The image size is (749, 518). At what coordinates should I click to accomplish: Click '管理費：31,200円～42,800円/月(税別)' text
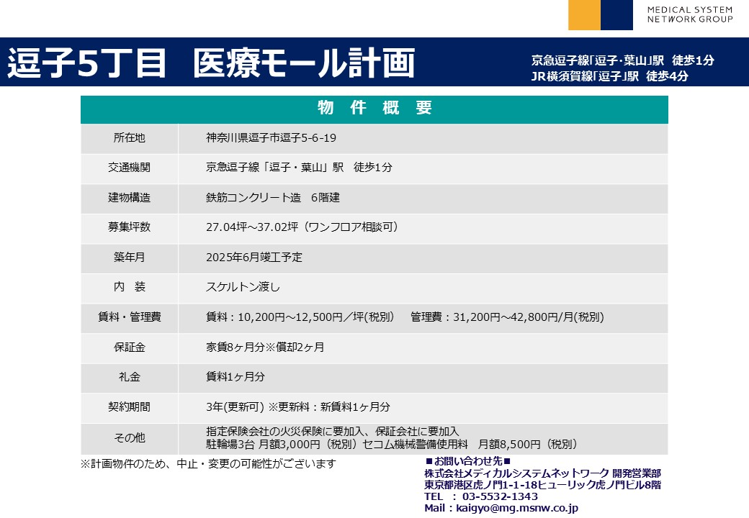pyautogui.click(x=507, y=317)
